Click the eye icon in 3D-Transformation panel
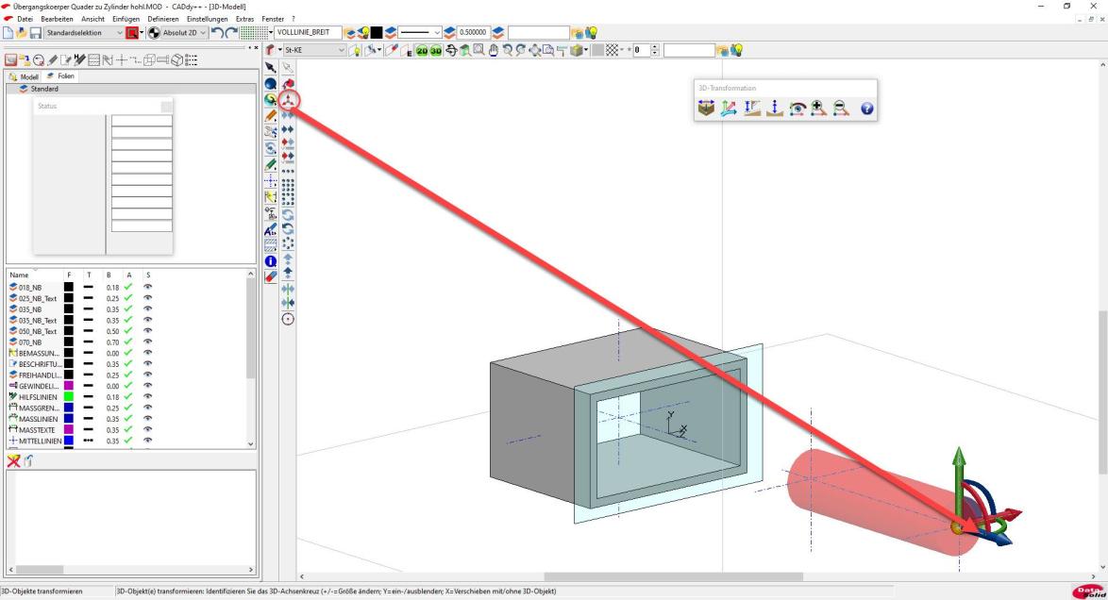1108x600 pixels. [x=796, y=110]
